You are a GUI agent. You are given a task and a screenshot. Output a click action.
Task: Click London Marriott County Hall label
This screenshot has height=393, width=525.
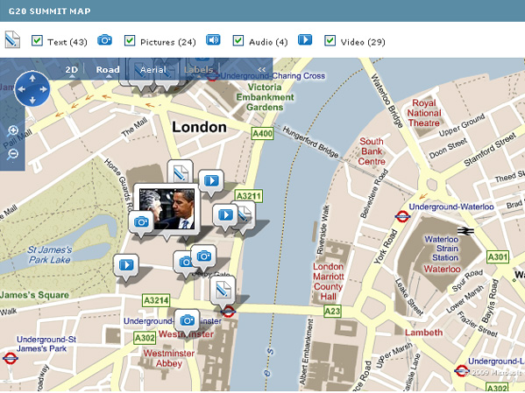click(328, 282)
